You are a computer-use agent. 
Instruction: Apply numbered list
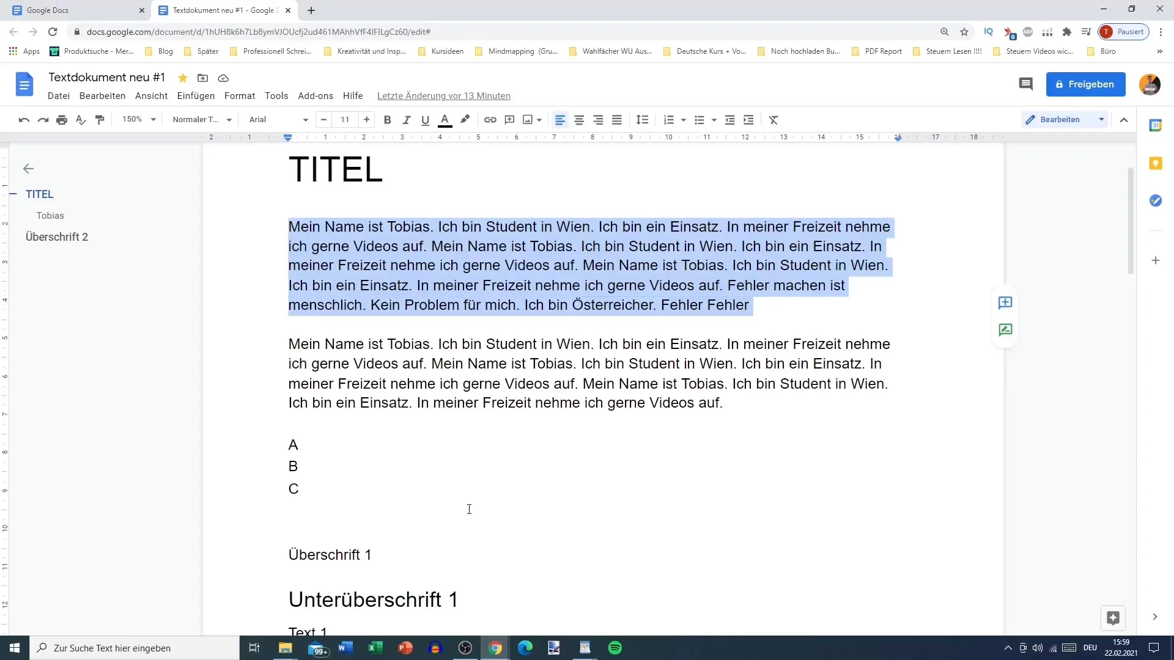coord(669,120)
